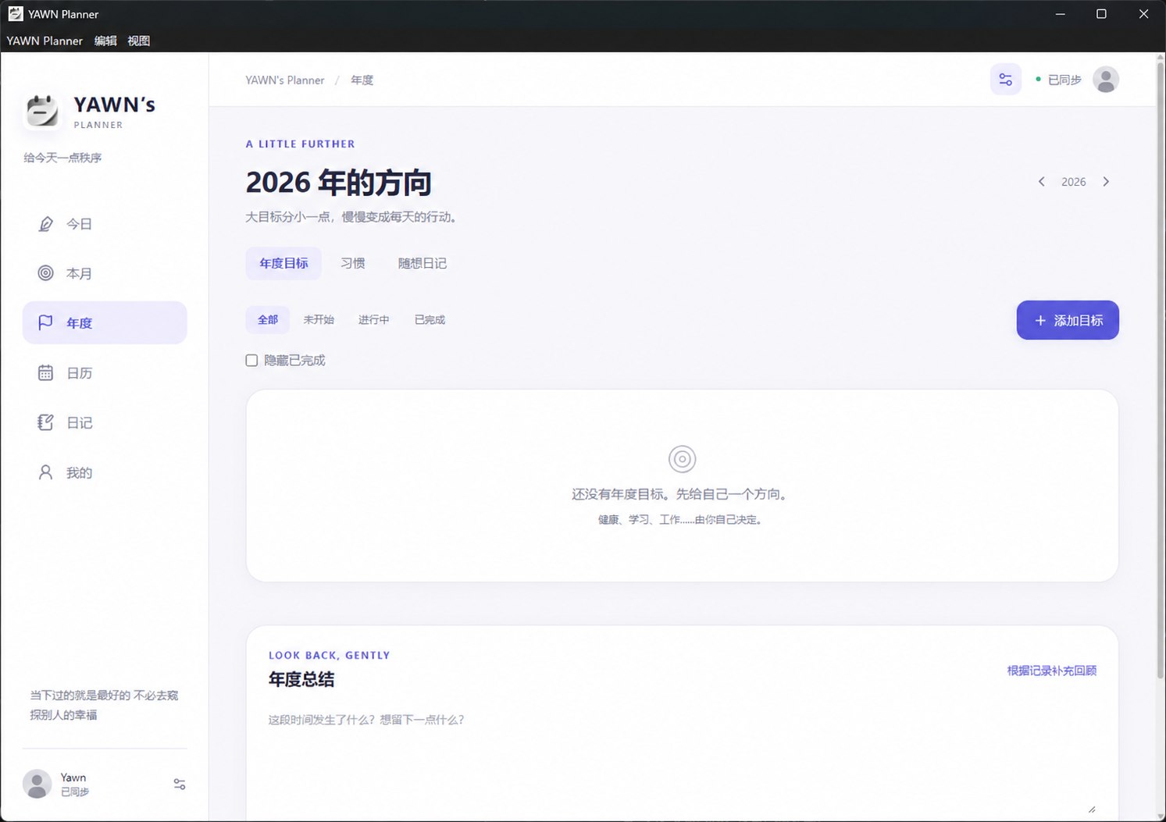1166x822 pixels.
Task: Go to next year with right chevron
Action: [x=1106, y=182]
